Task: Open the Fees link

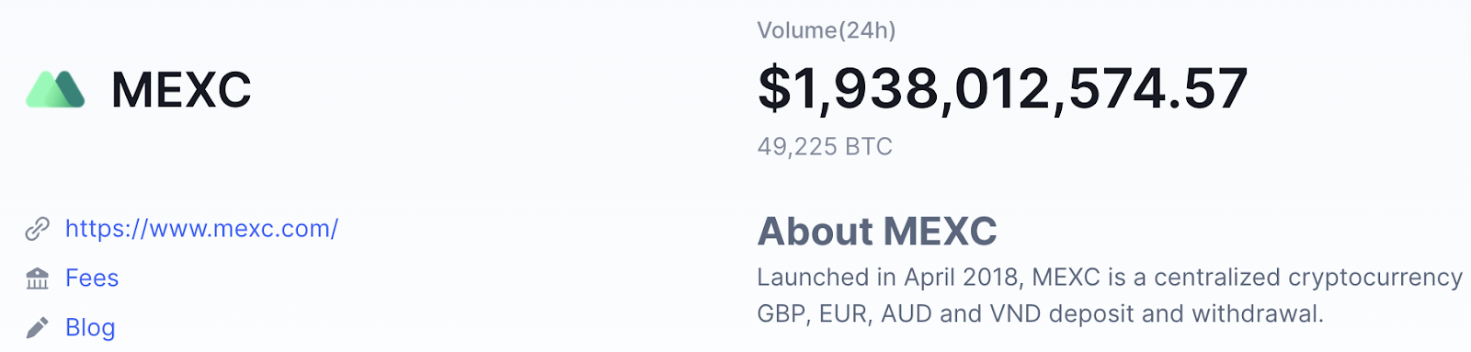Action: click(92, 278)
